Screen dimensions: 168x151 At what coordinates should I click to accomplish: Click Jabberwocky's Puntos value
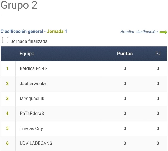point(125,84)
